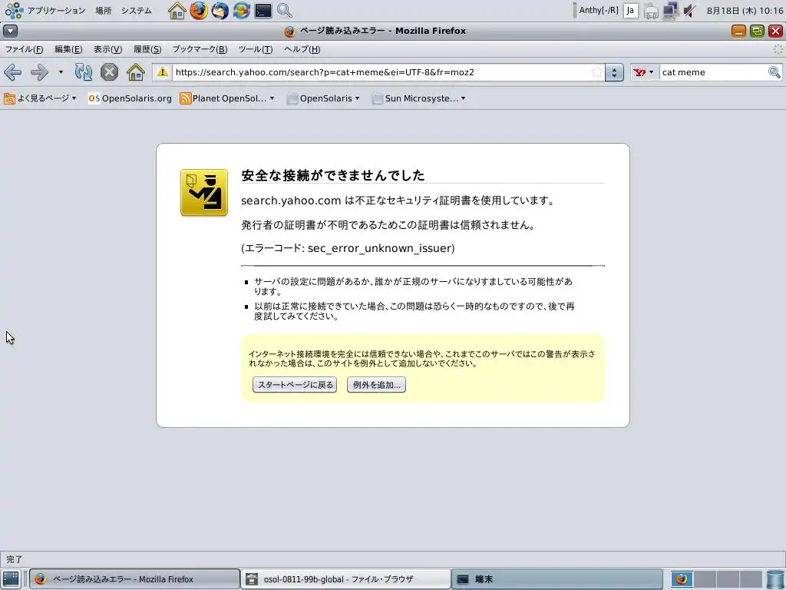Open the ブックマーク(B) menu
The width and height of the screenshot is (786, 590).
(x=200, y=49)
